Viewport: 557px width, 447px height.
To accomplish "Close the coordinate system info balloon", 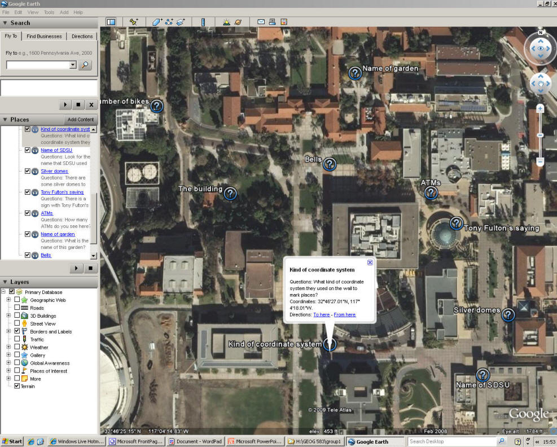I will (370, 262).
